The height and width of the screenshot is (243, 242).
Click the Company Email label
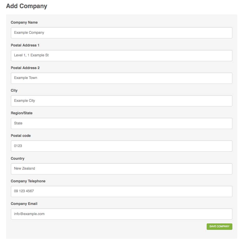[24, 204]
